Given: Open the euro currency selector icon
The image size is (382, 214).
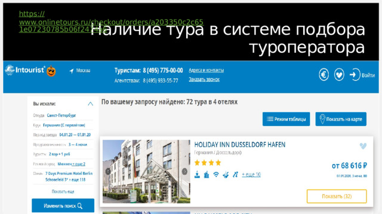Looking at the screenshot, I should click(x=324, y=74).
